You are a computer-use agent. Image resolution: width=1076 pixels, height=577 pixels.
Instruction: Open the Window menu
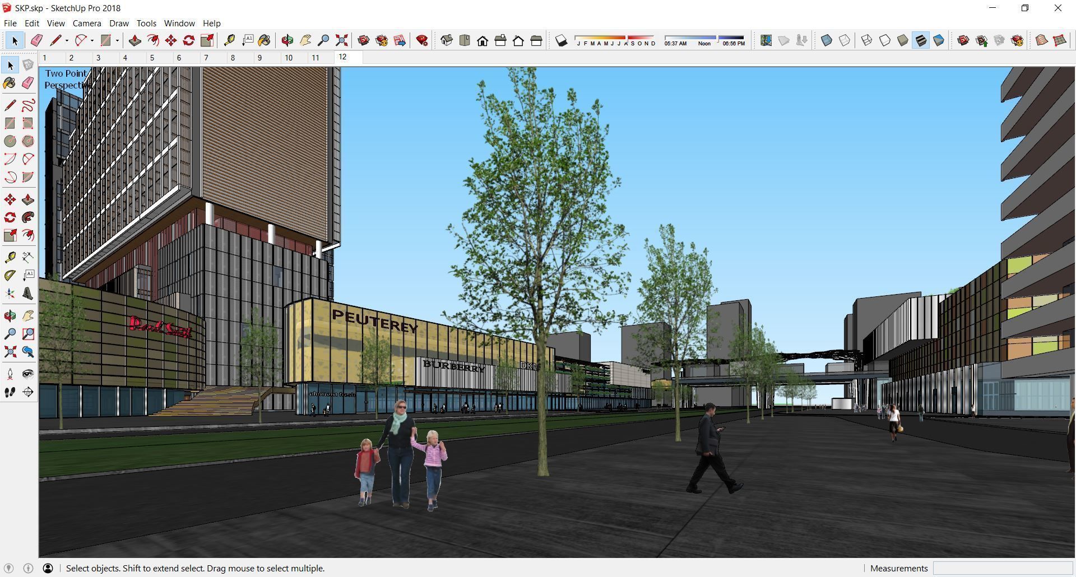tap(179, 24)
